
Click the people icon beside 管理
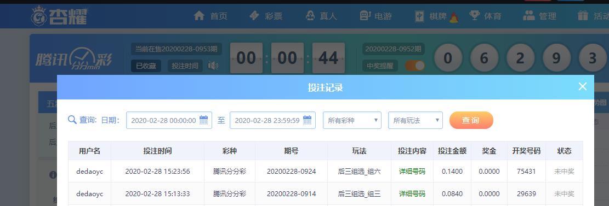529,15
